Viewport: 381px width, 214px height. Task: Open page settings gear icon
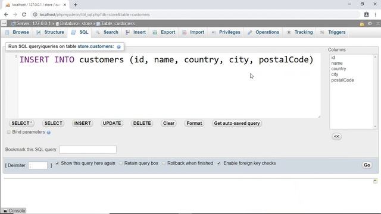coord(370,24)
